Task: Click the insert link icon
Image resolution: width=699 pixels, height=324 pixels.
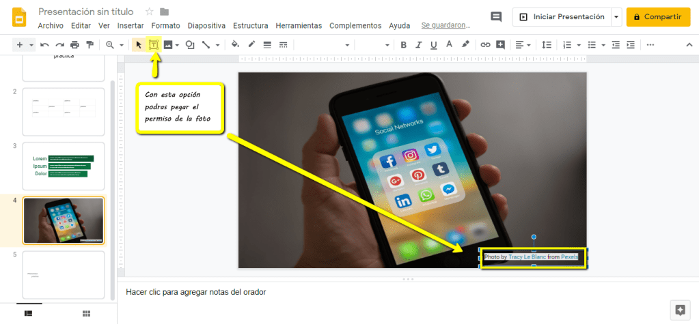Action: point(485,45)
